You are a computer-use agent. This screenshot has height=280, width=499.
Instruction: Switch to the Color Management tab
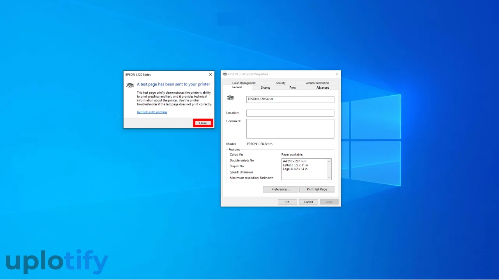[x=244, y=83]
